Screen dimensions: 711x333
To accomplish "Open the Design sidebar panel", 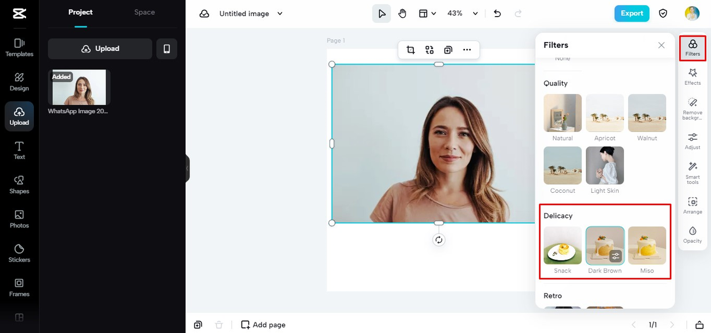I will click(19, 81).
